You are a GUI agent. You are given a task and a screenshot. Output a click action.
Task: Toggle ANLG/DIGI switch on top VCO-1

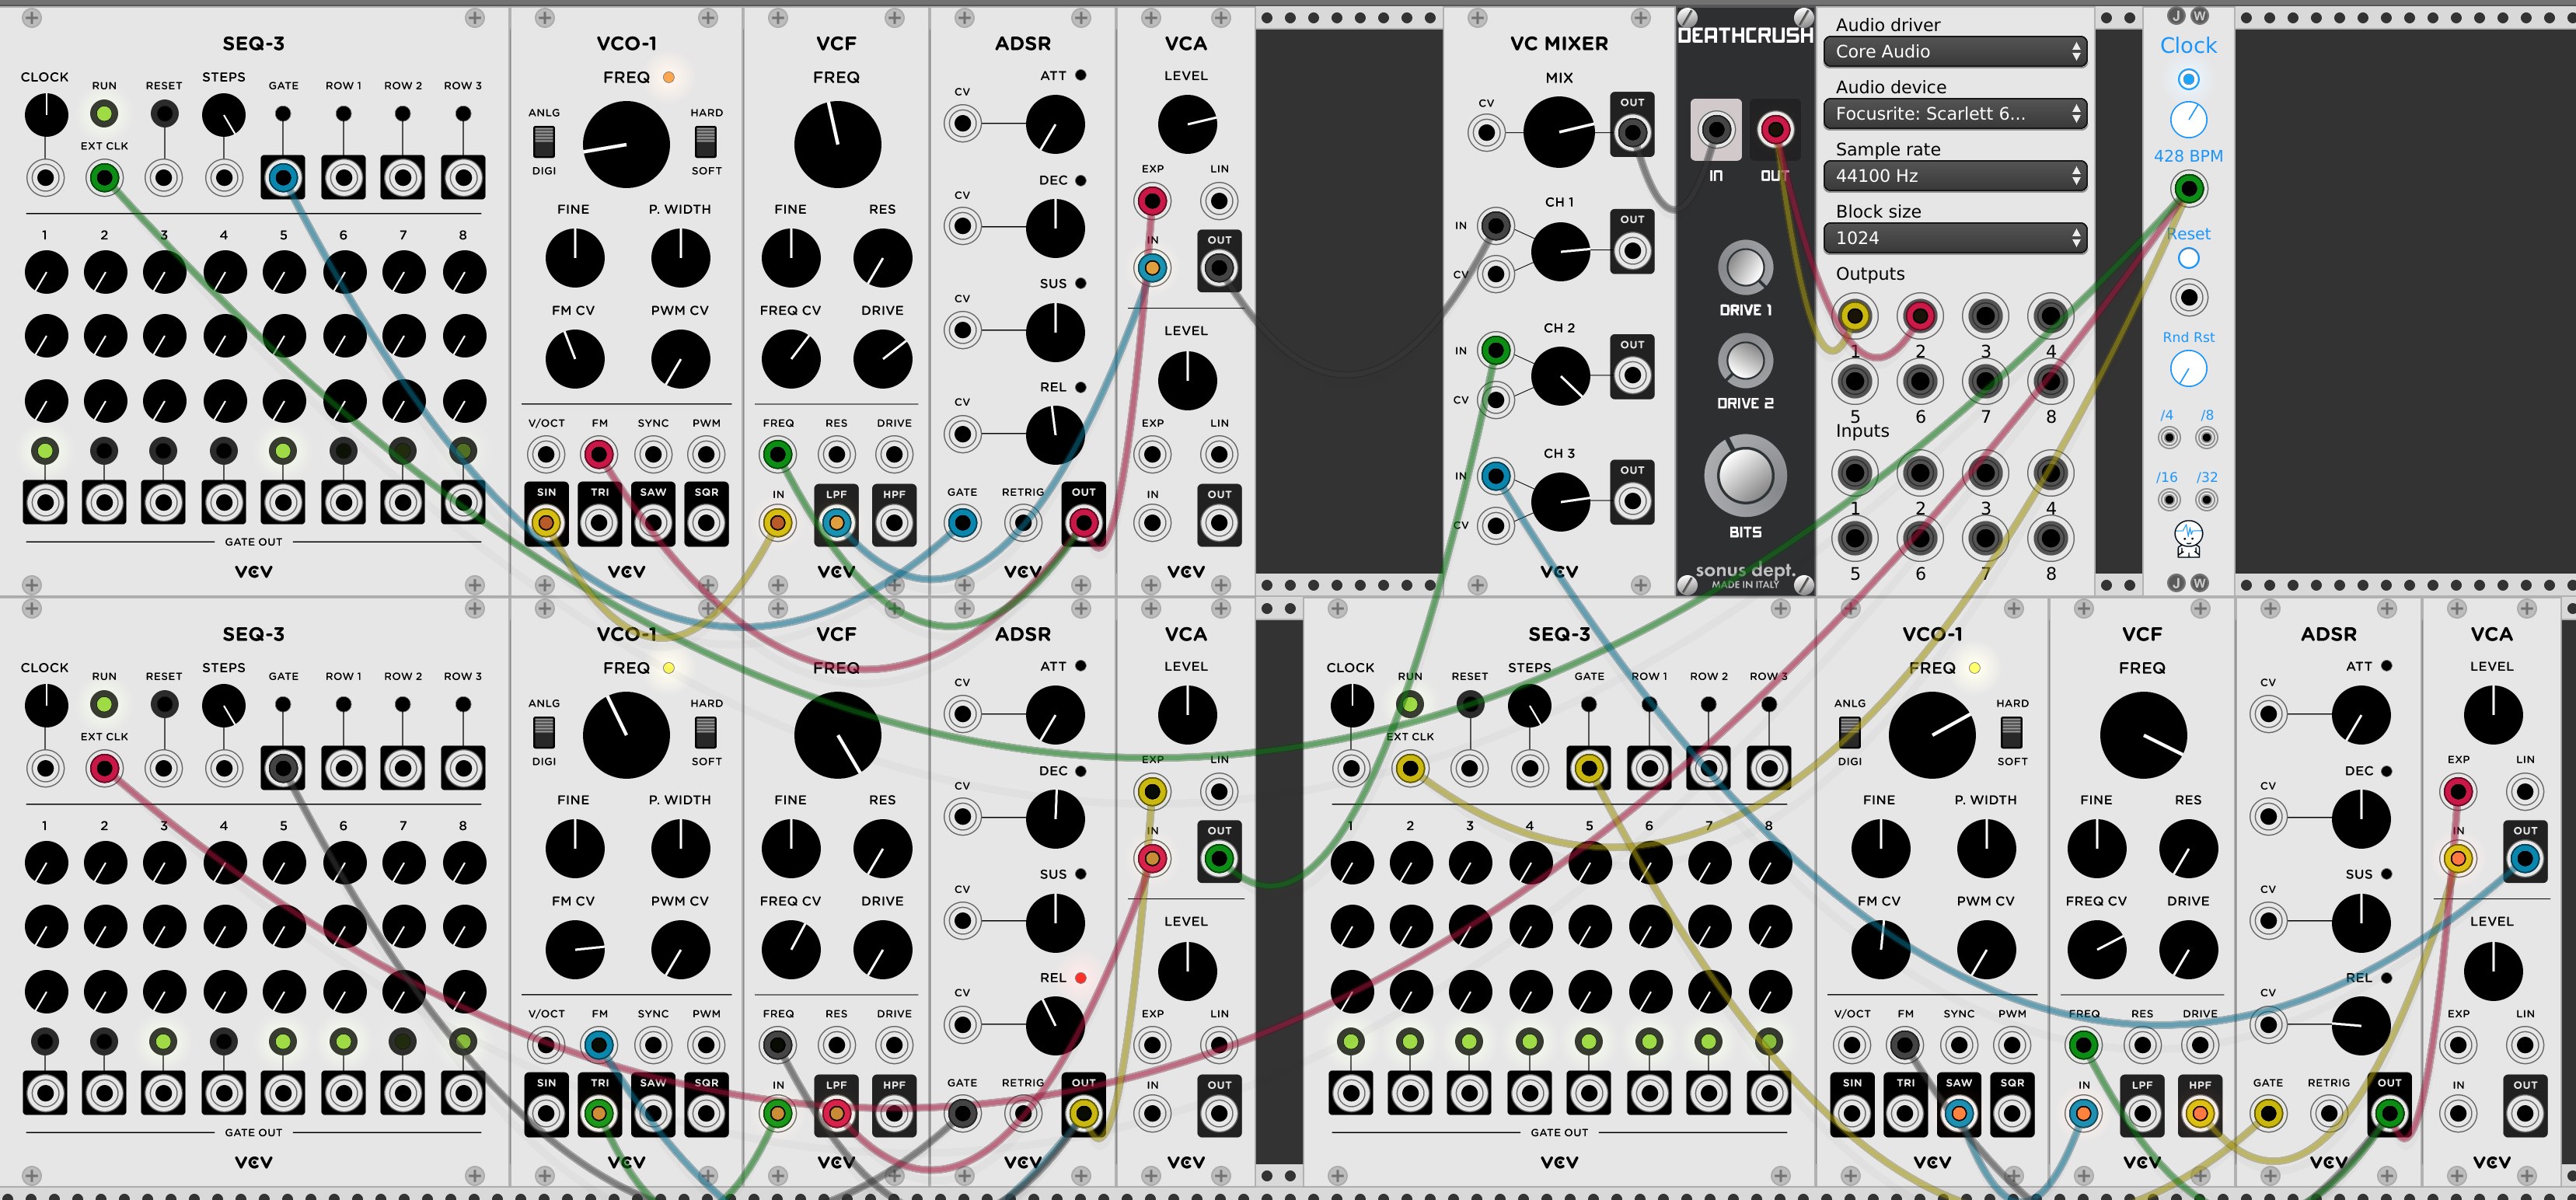tap(544, 142)
